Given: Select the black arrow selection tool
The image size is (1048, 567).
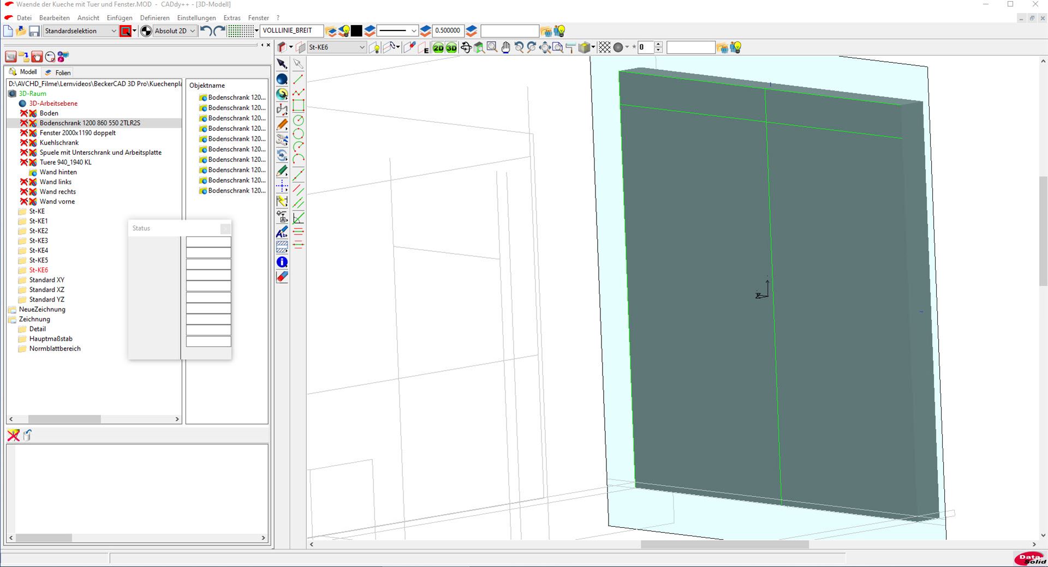Looking at the screenshot, I should (282, 64).
